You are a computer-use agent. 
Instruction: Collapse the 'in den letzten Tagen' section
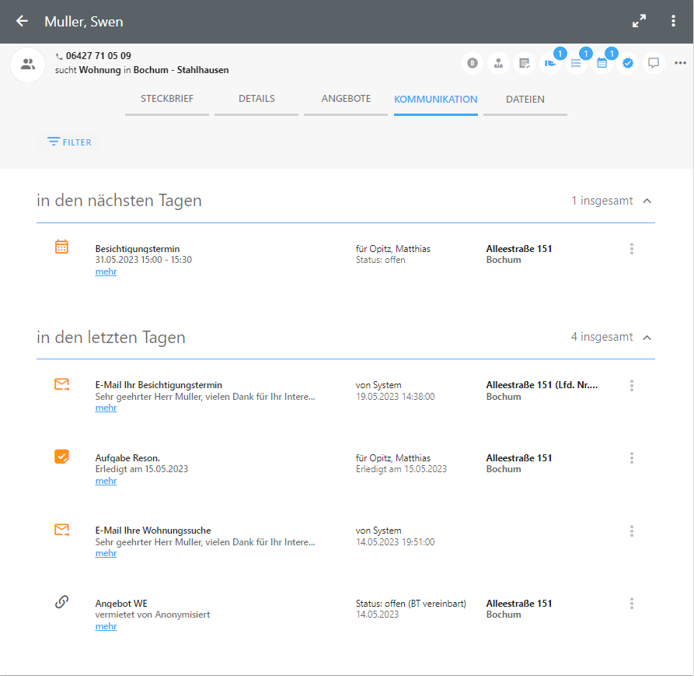click(x=647, y=337)
